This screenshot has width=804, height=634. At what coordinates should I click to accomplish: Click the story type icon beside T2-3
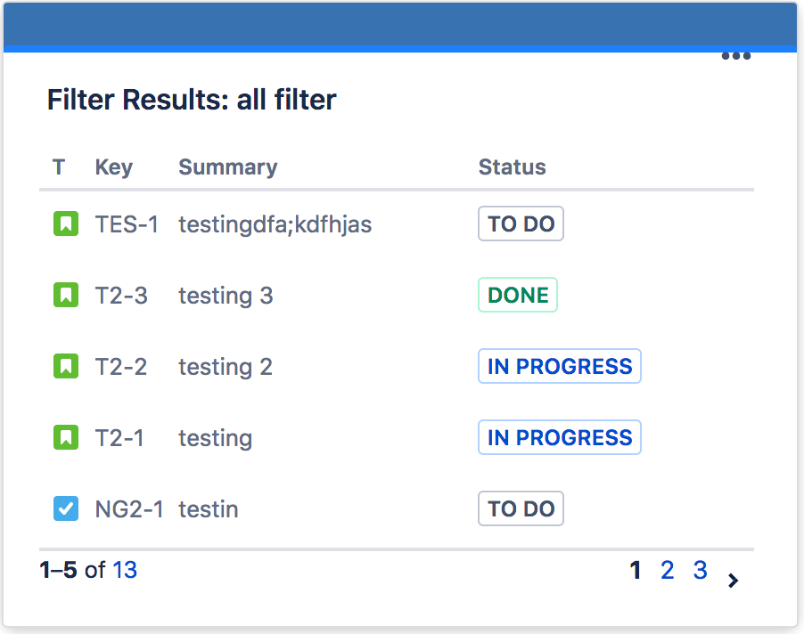[66, 296]
